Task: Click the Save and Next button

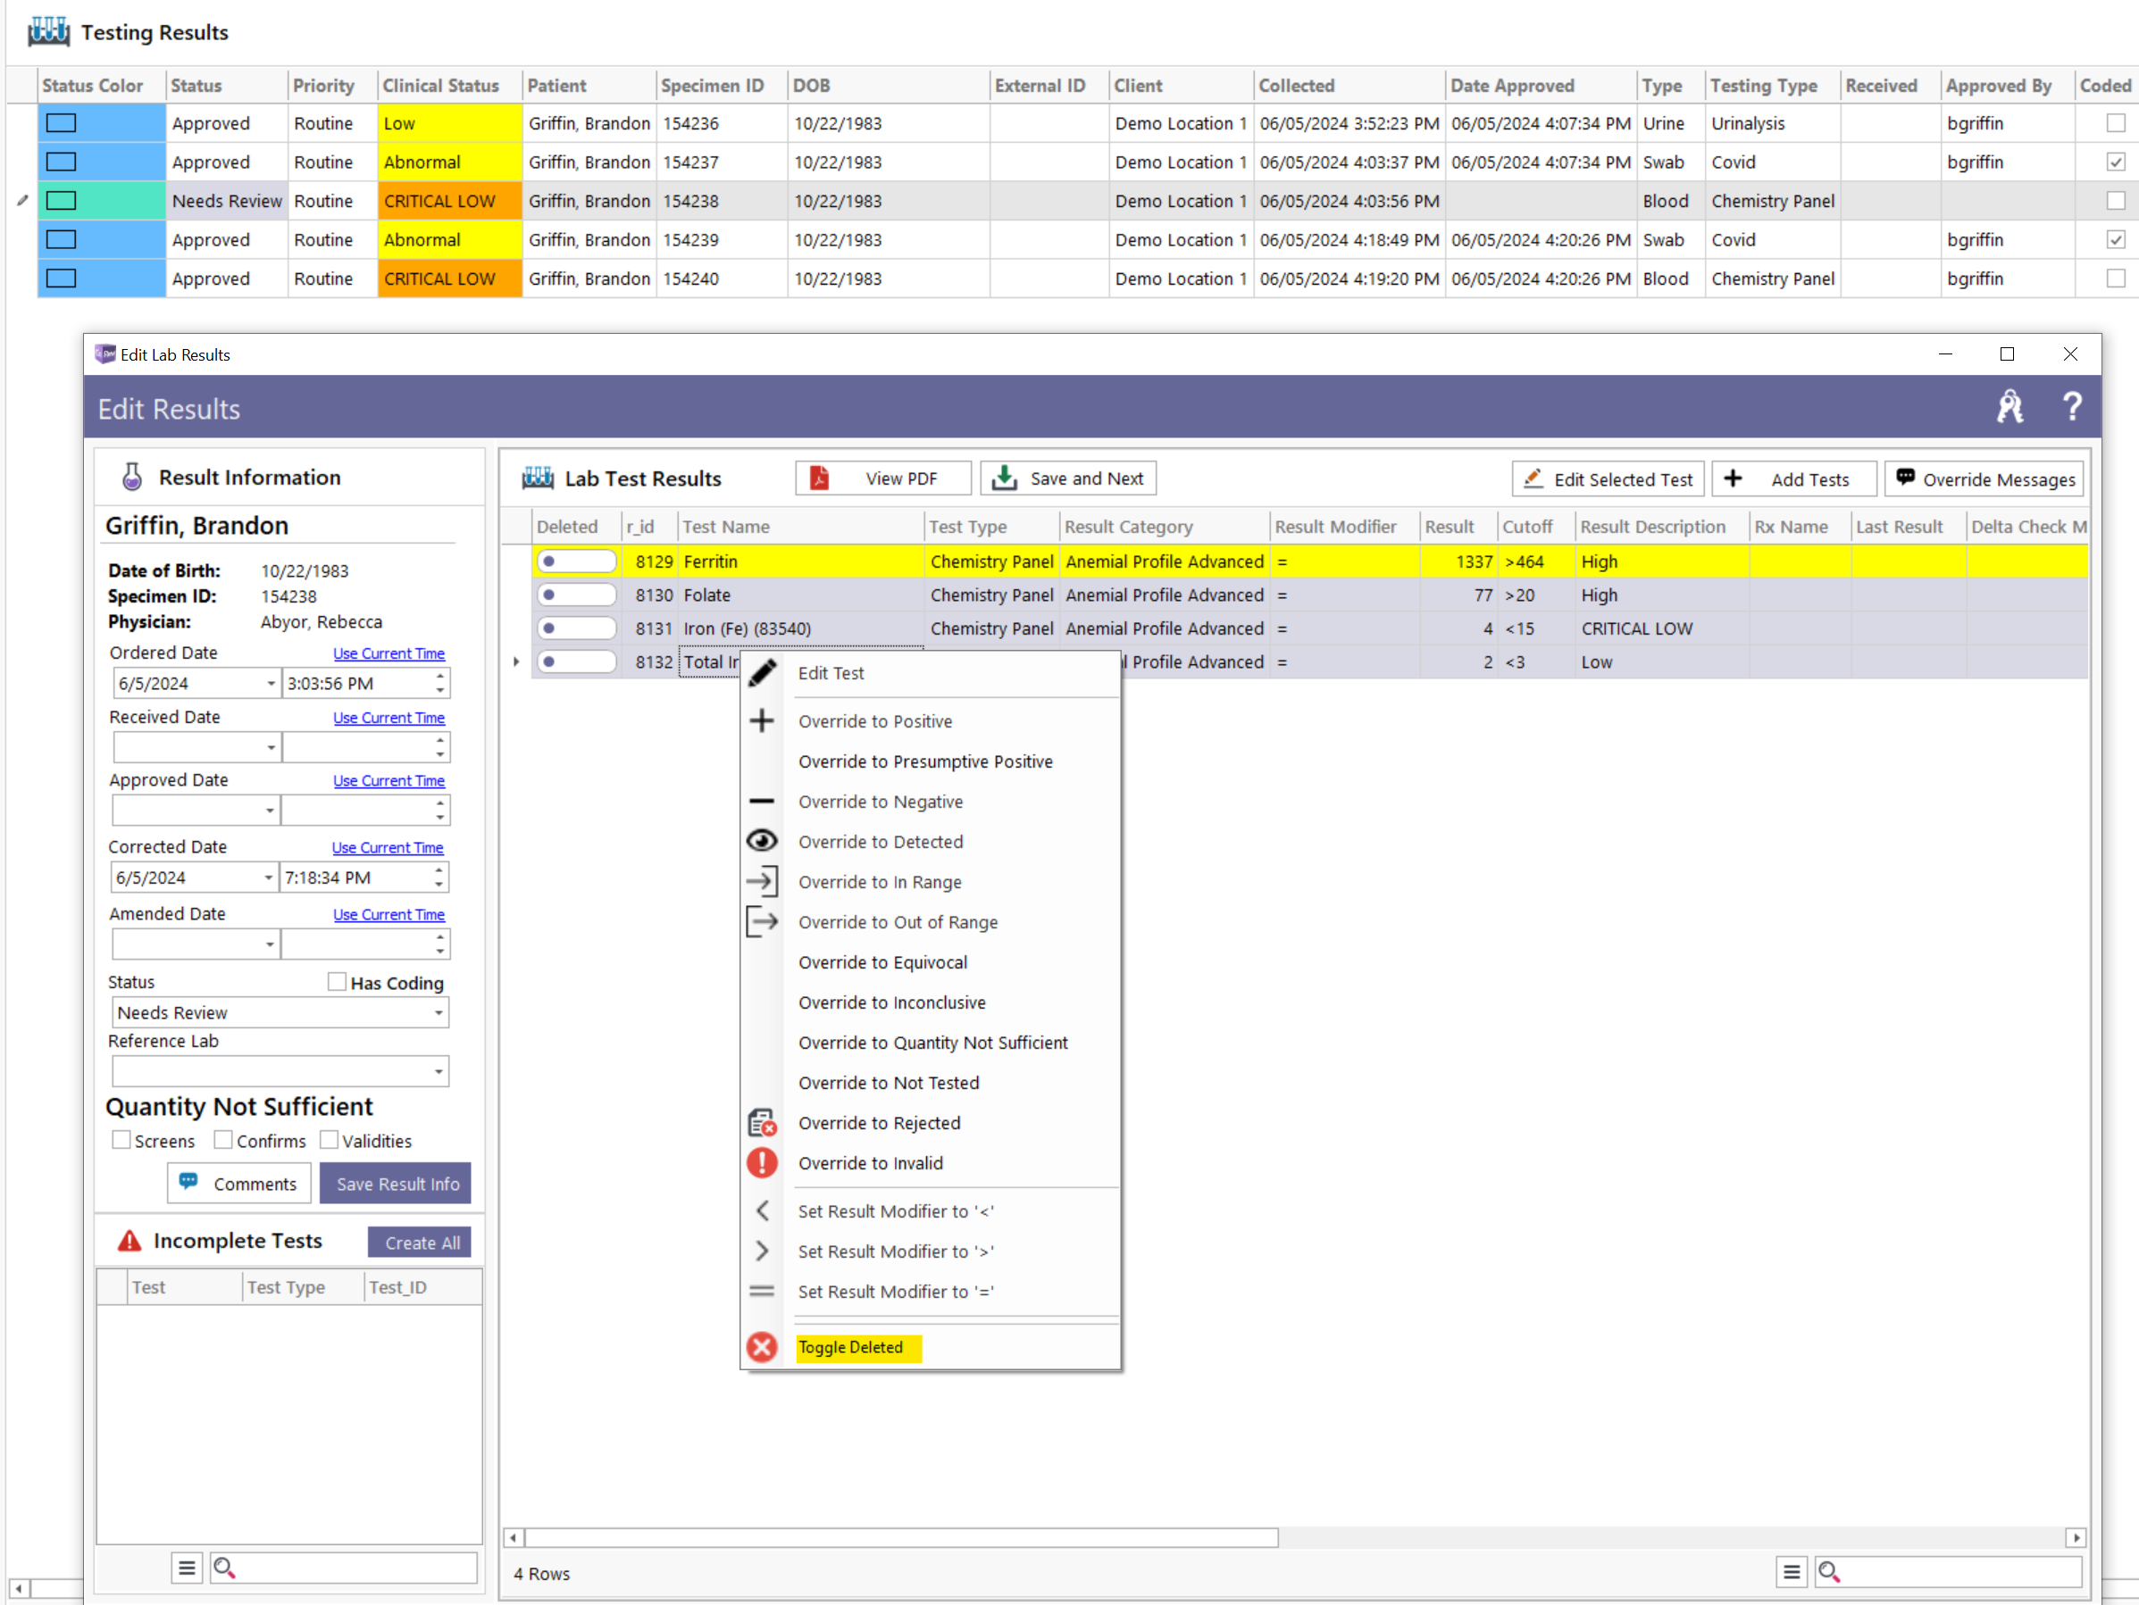Action: coord(1067,478)
